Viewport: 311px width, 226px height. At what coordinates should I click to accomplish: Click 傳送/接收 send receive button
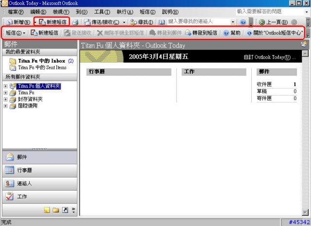102,22
